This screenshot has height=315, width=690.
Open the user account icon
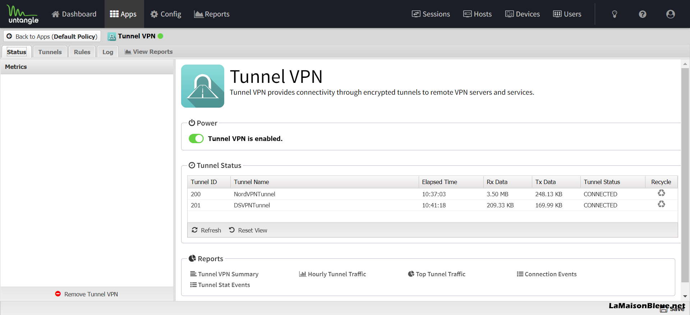pyautogui.click(x=670, y=14)
